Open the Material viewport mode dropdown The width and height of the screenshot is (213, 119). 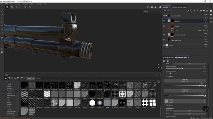coord(152,12)
